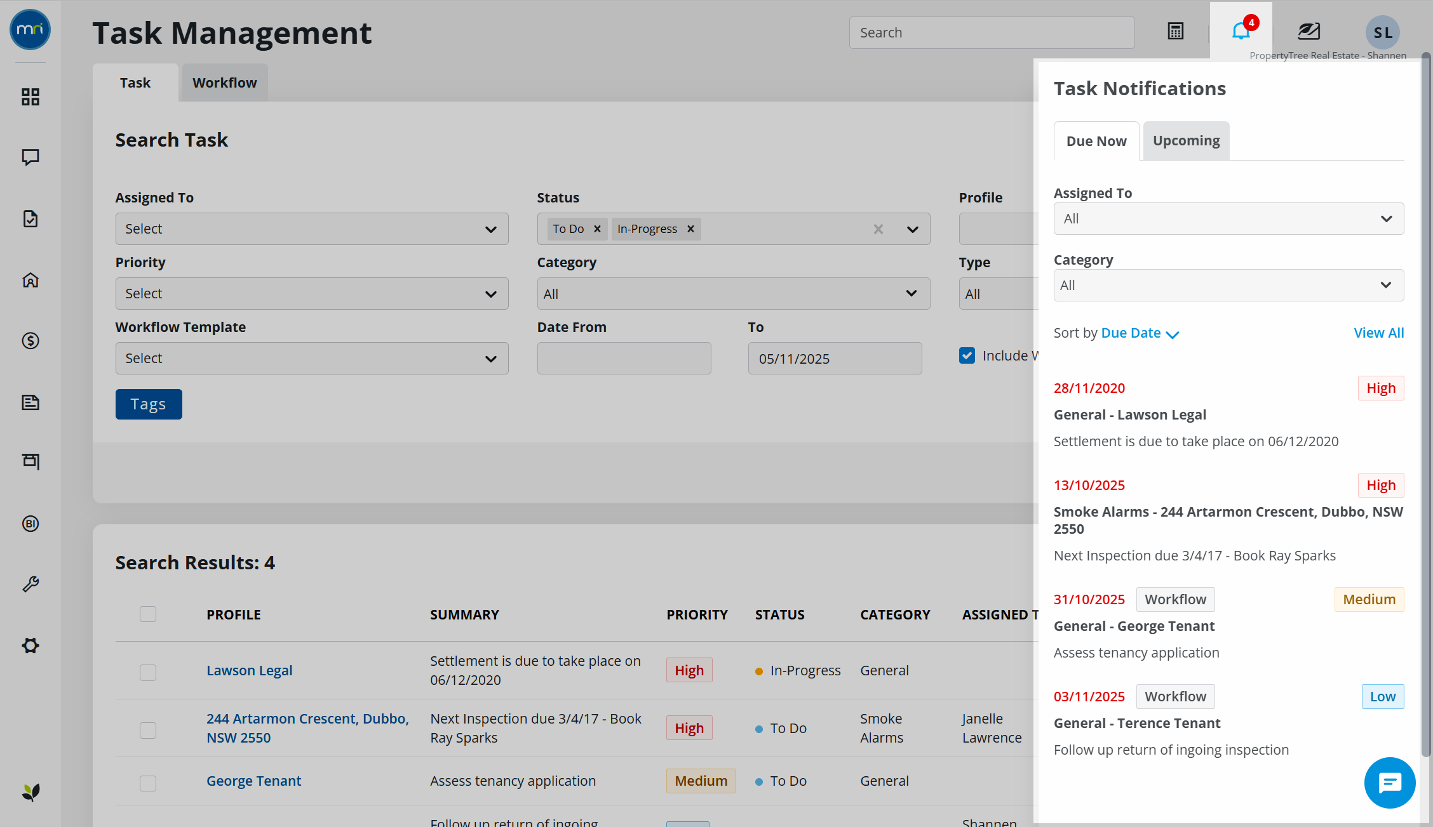Expand the Assigned To dropdown in Search Task
This screenshot has height=827, width=1433.
[x=312, y=228]
